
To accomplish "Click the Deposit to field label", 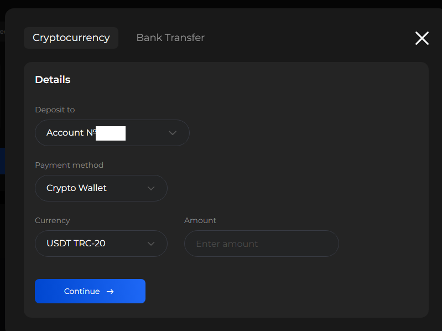I will point(55,110).
